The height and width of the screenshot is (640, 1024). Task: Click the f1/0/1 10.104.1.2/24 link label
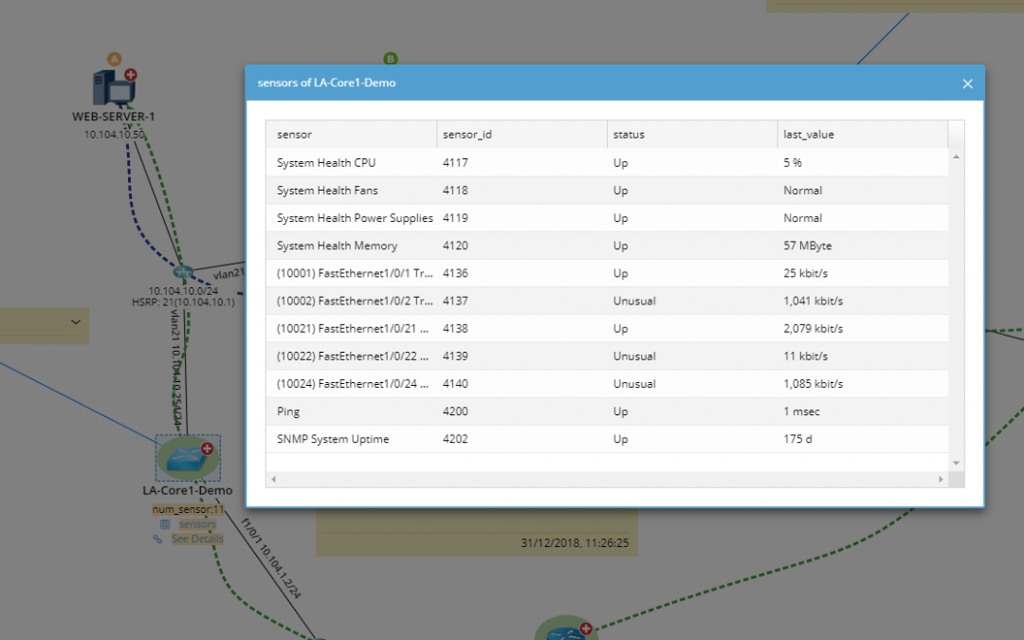point(271,558)
